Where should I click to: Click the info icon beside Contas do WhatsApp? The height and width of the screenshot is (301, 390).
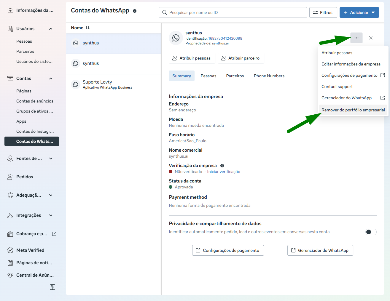coord(135,11)
